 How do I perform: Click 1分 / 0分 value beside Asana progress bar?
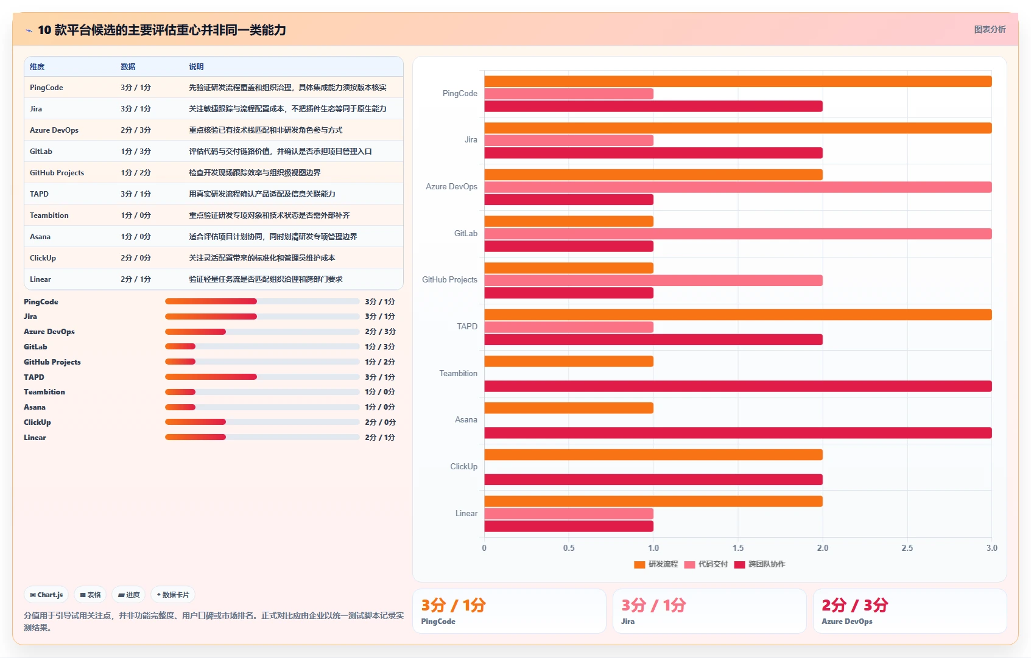[380, 407]
